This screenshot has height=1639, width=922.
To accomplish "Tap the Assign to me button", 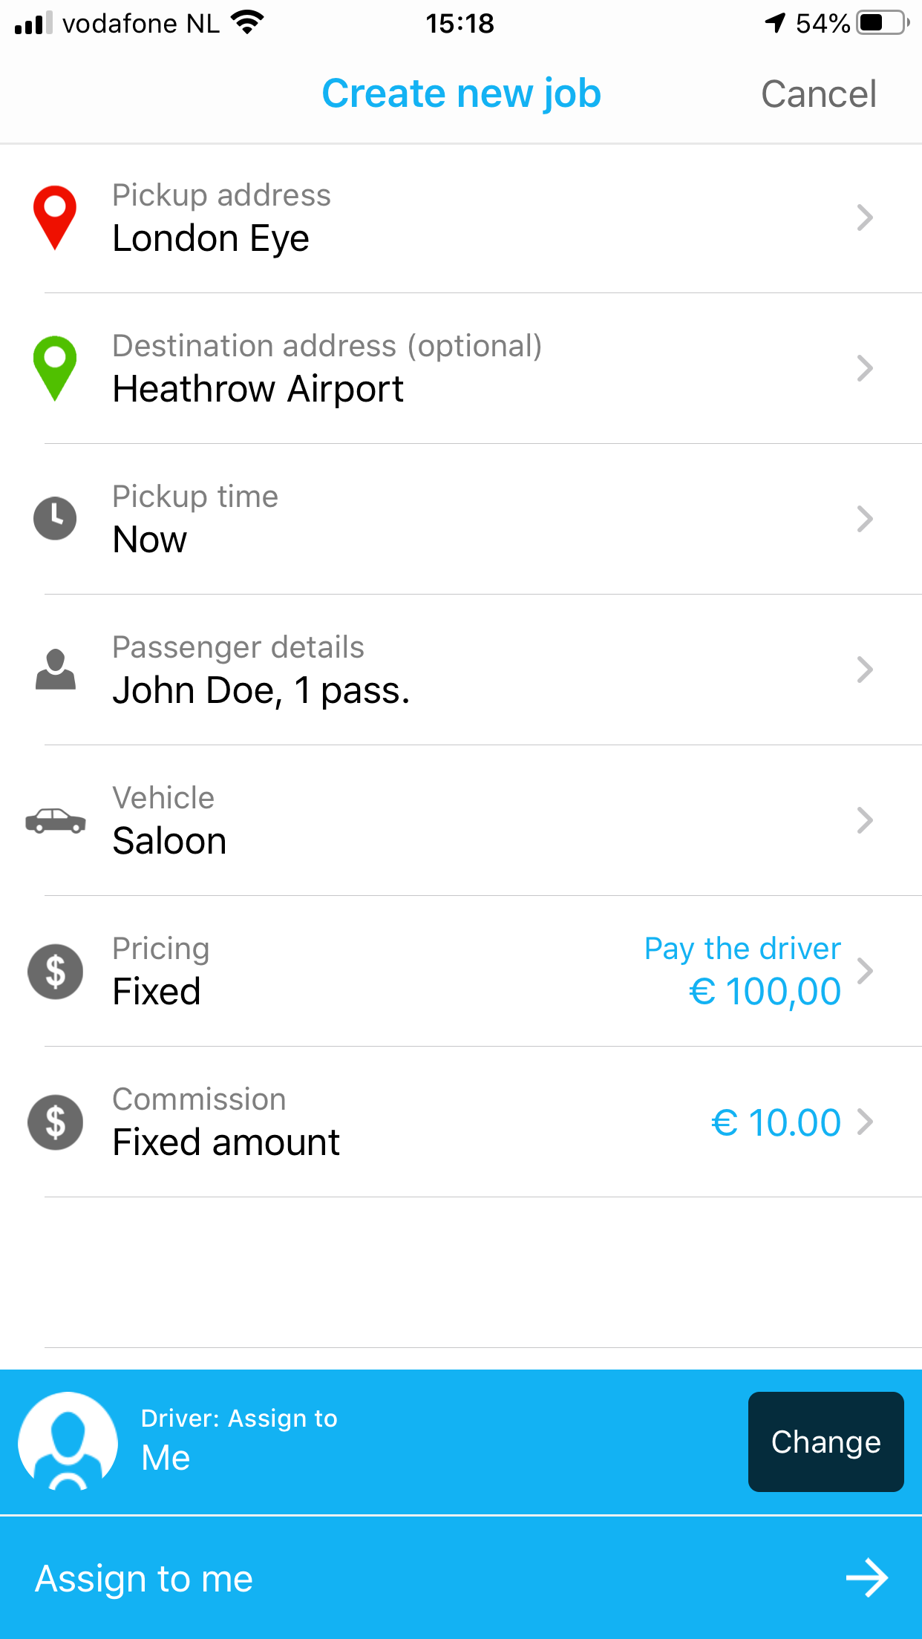I will 460,1578.
